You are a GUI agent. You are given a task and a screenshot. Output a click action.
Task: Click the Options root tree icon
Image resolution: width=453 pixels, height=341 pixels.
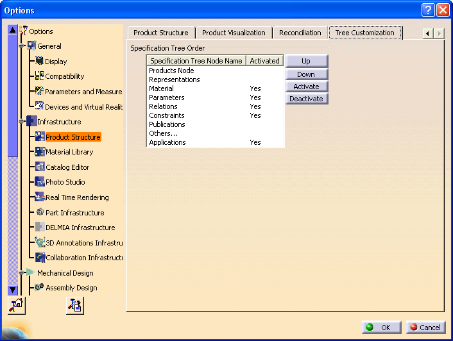pos(23,30)
